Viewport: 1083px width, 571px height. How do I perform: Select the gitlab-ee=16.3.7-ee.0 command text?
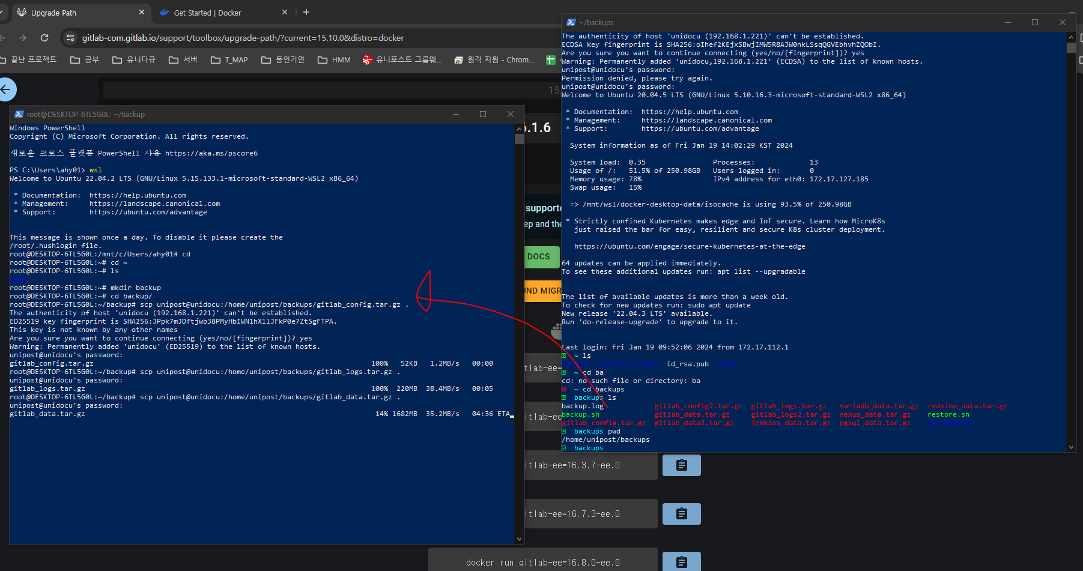click(572, 465)
